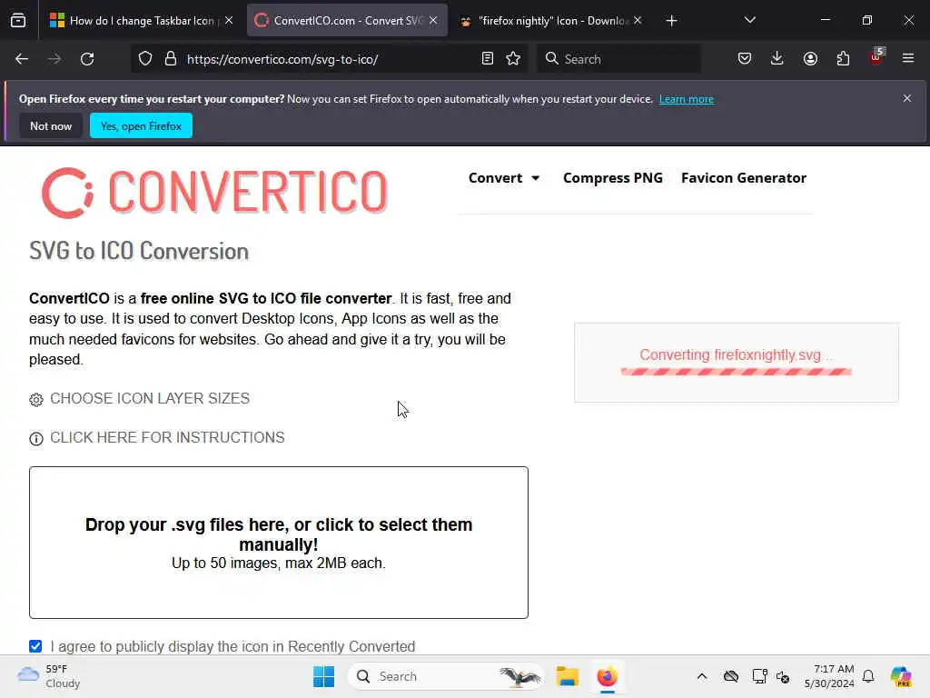930x698 pixels.
Task: Click the OneDrive cloud tray icon
Action: 731,676
